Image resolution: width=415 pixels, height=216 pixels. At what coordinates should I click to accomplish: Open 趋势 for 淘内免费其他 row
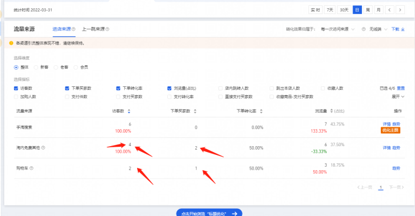tap(396, 147)
